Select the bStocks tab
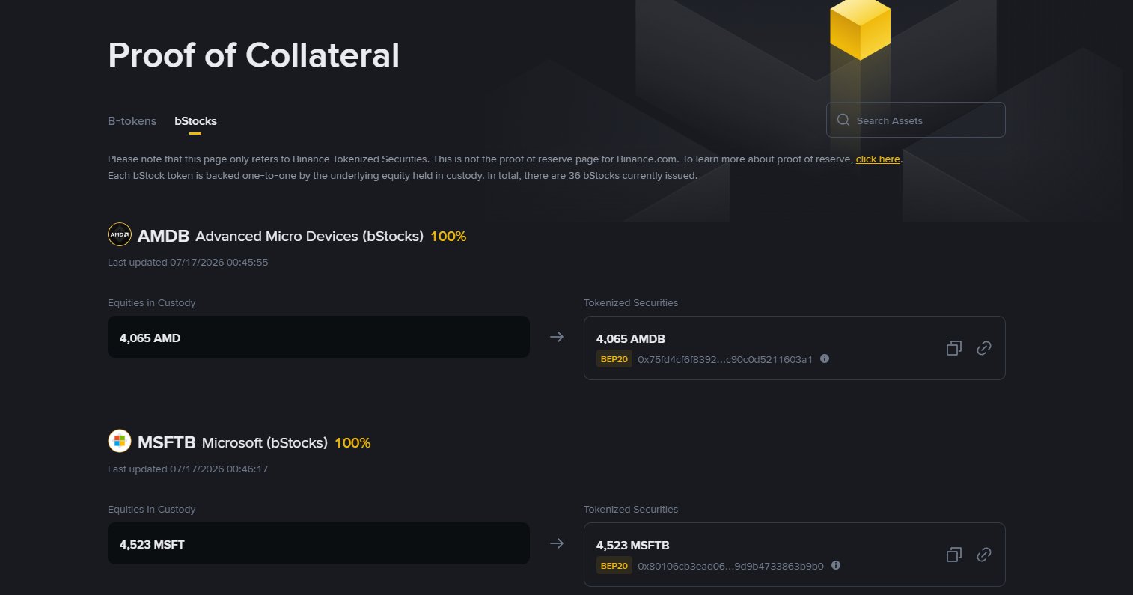The width and height of the screenshot is (1133, 595). pos(195,120)
